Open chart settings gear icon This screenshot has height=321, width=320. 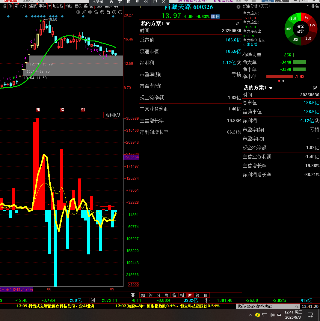78,12
